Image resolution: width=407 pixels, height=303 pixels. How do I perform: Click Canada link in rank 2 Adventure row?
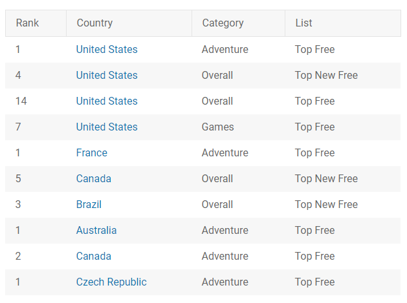point(94,256)
